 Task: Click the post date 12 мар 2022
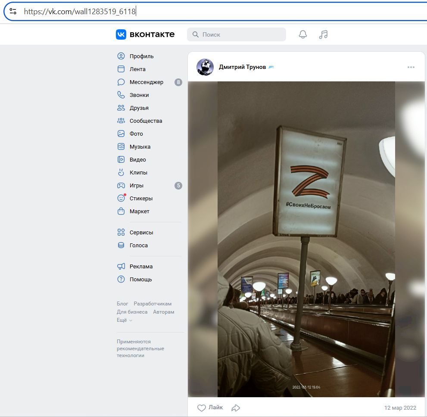pyautogui.click(x=400, y=408)
